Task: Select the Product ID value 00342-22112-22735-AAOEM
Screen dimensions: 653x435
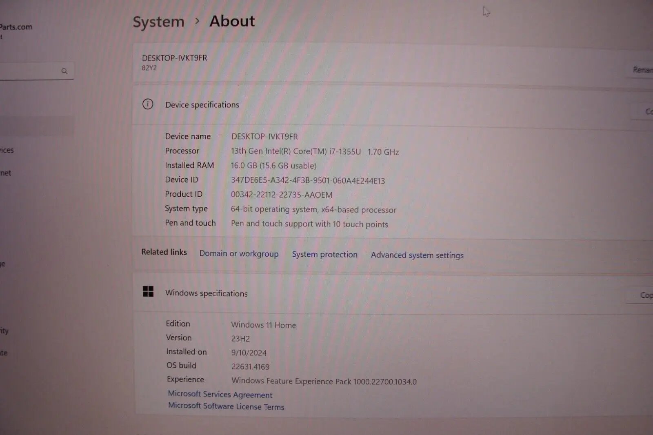Action: pos(282,195)
